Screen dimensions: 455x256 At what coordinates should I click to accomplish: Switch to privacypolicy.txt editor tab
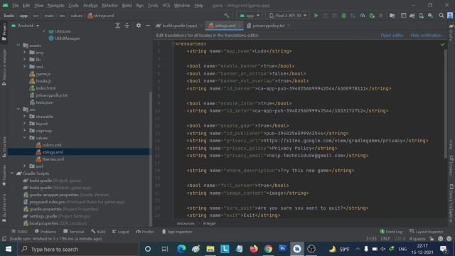click(x=269, y=26)
